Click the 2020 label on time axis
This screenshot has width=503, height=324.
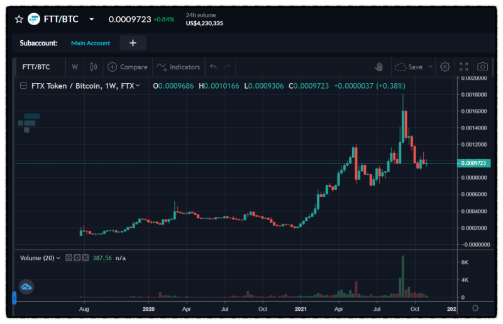click(x=148, y=309)
